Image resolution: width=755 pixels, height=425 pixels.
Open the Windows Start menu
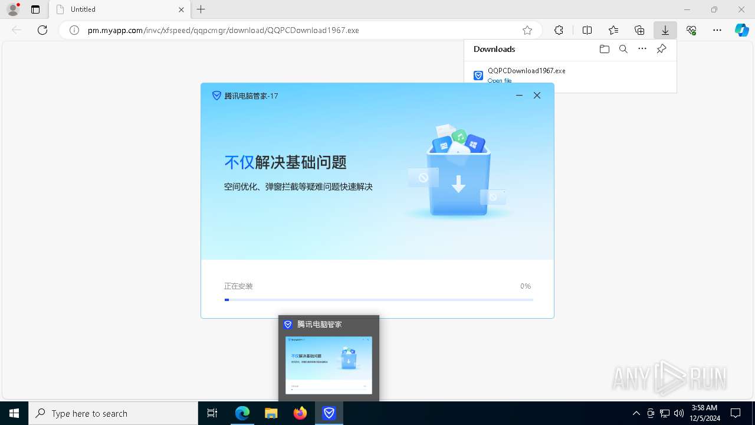pos(14,413)
